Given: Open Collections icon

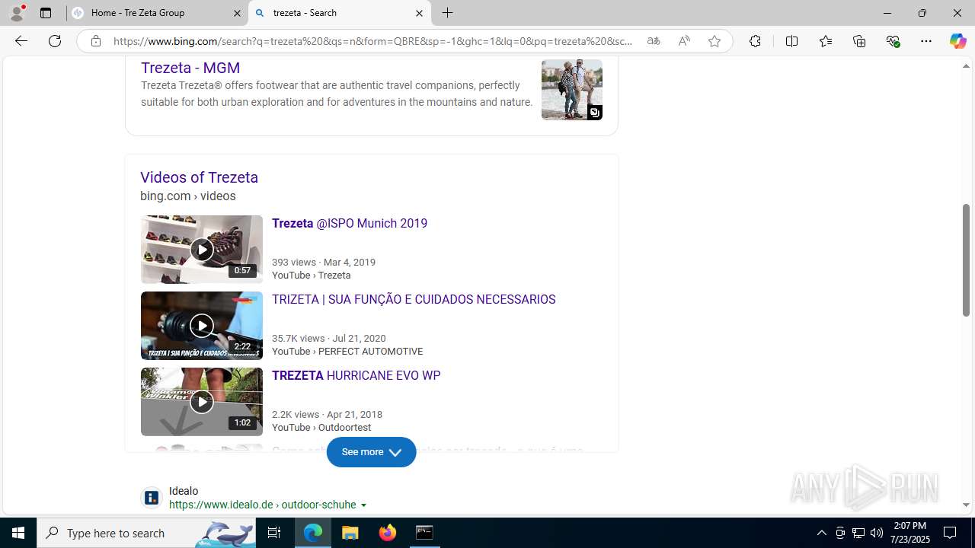Looking at the screenshot, I should [x=859, y=41].
